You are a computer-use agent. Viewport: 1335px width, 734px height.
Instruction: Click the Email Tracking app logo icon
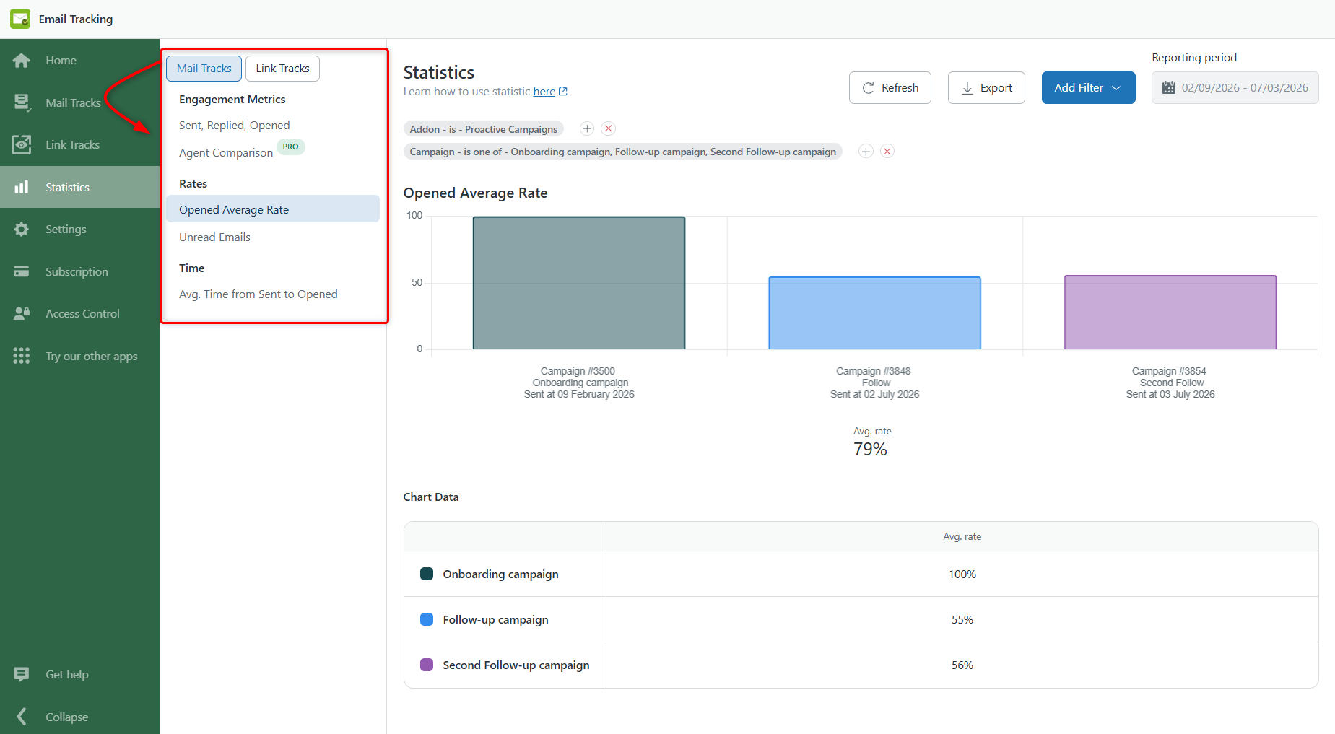click(20, 19)
